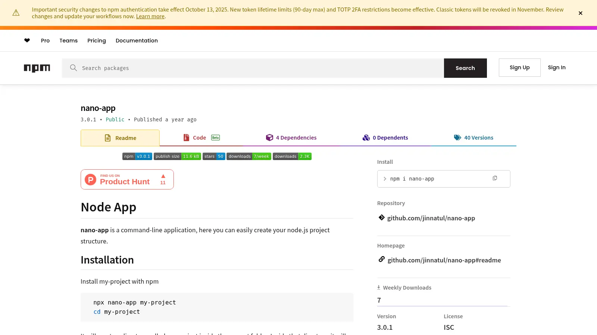Image resolution: width=597 pixels, height=335 pixels.
Task: Click the Product Hunt upvote arrow
Action: [163, 176]
